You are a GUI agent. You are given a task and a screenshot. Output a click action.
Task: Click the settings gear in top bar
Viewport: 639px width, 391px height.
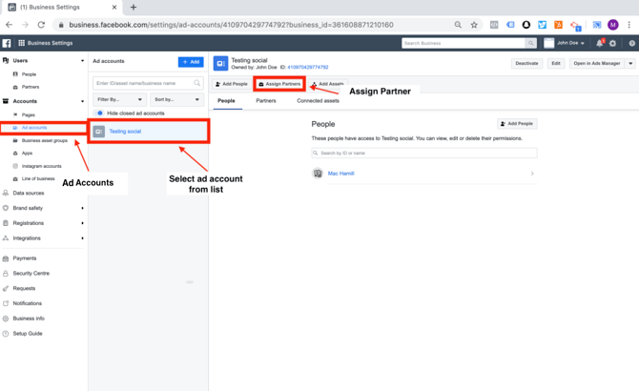click(613, 43)
